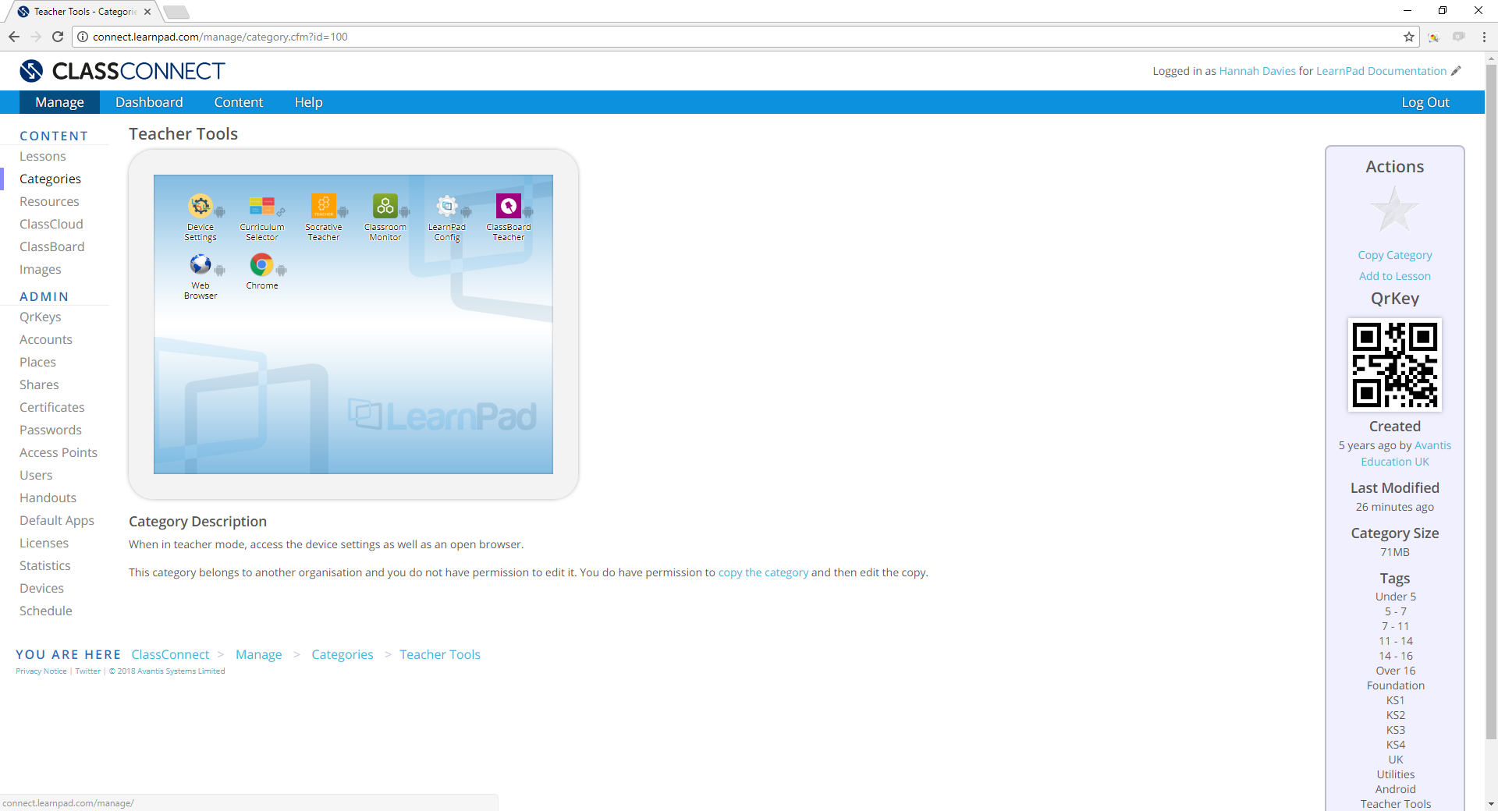Click Manage breadcrumb link
Viewport: 1498px width, 811px height.
(259, 655)
